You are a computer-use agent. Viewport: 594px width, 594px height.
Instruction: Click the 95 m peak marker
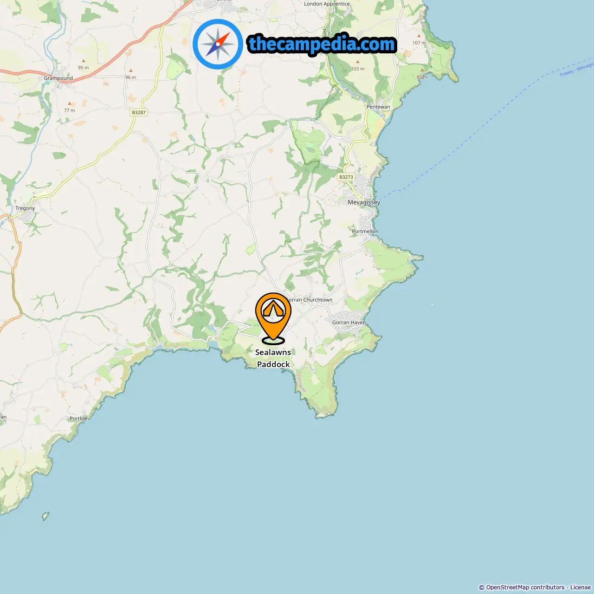[x=84, y=61]
